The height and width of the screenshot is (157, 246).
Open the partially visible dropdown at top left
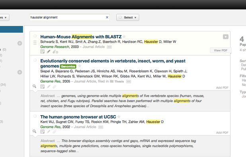(4, 18)
